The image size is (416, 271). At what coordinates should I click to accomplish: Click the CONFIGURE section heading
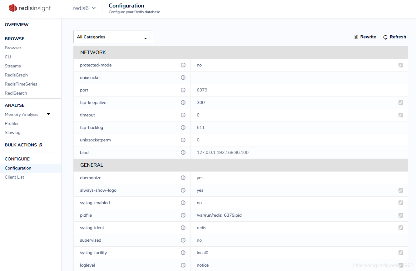tap(17, 159)
